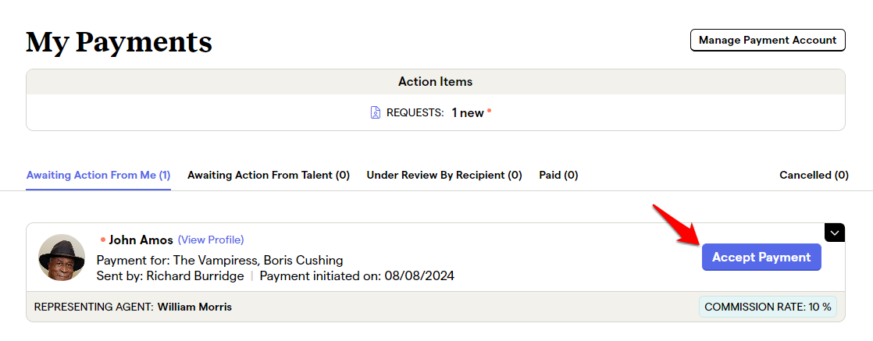Screen dimensions: 873x341
Task: Click representing agent William Morris
Action: (195, 307)
